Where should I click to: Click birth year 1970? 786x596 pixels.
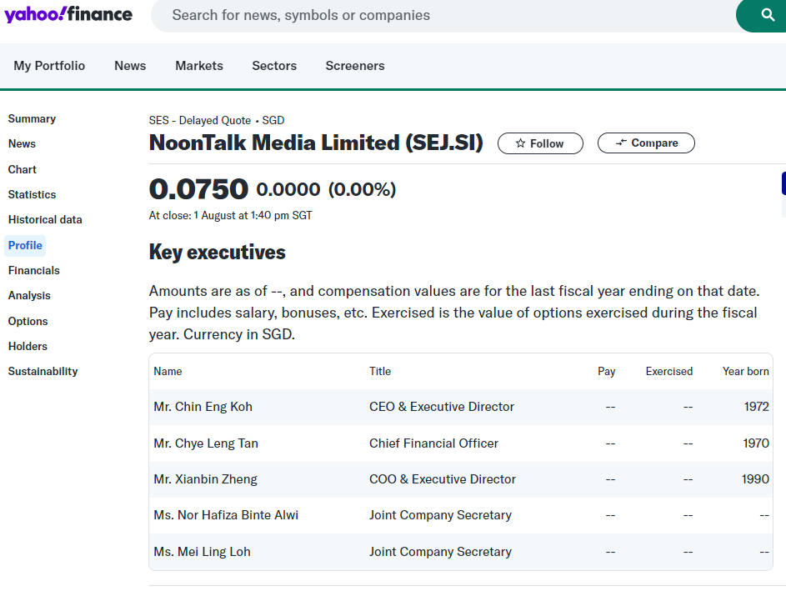point(756,443)
